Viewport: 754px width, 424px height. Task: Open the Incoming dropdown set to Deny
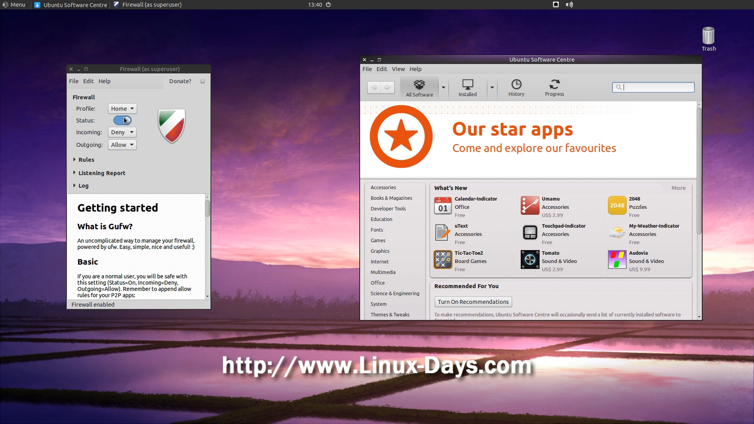(122, 132)
